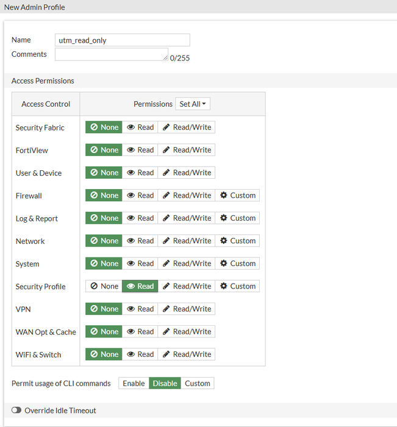The height and width of the screenshot is (427, 397).
Task: Click the Comments text area
Action: click(112, 54)
